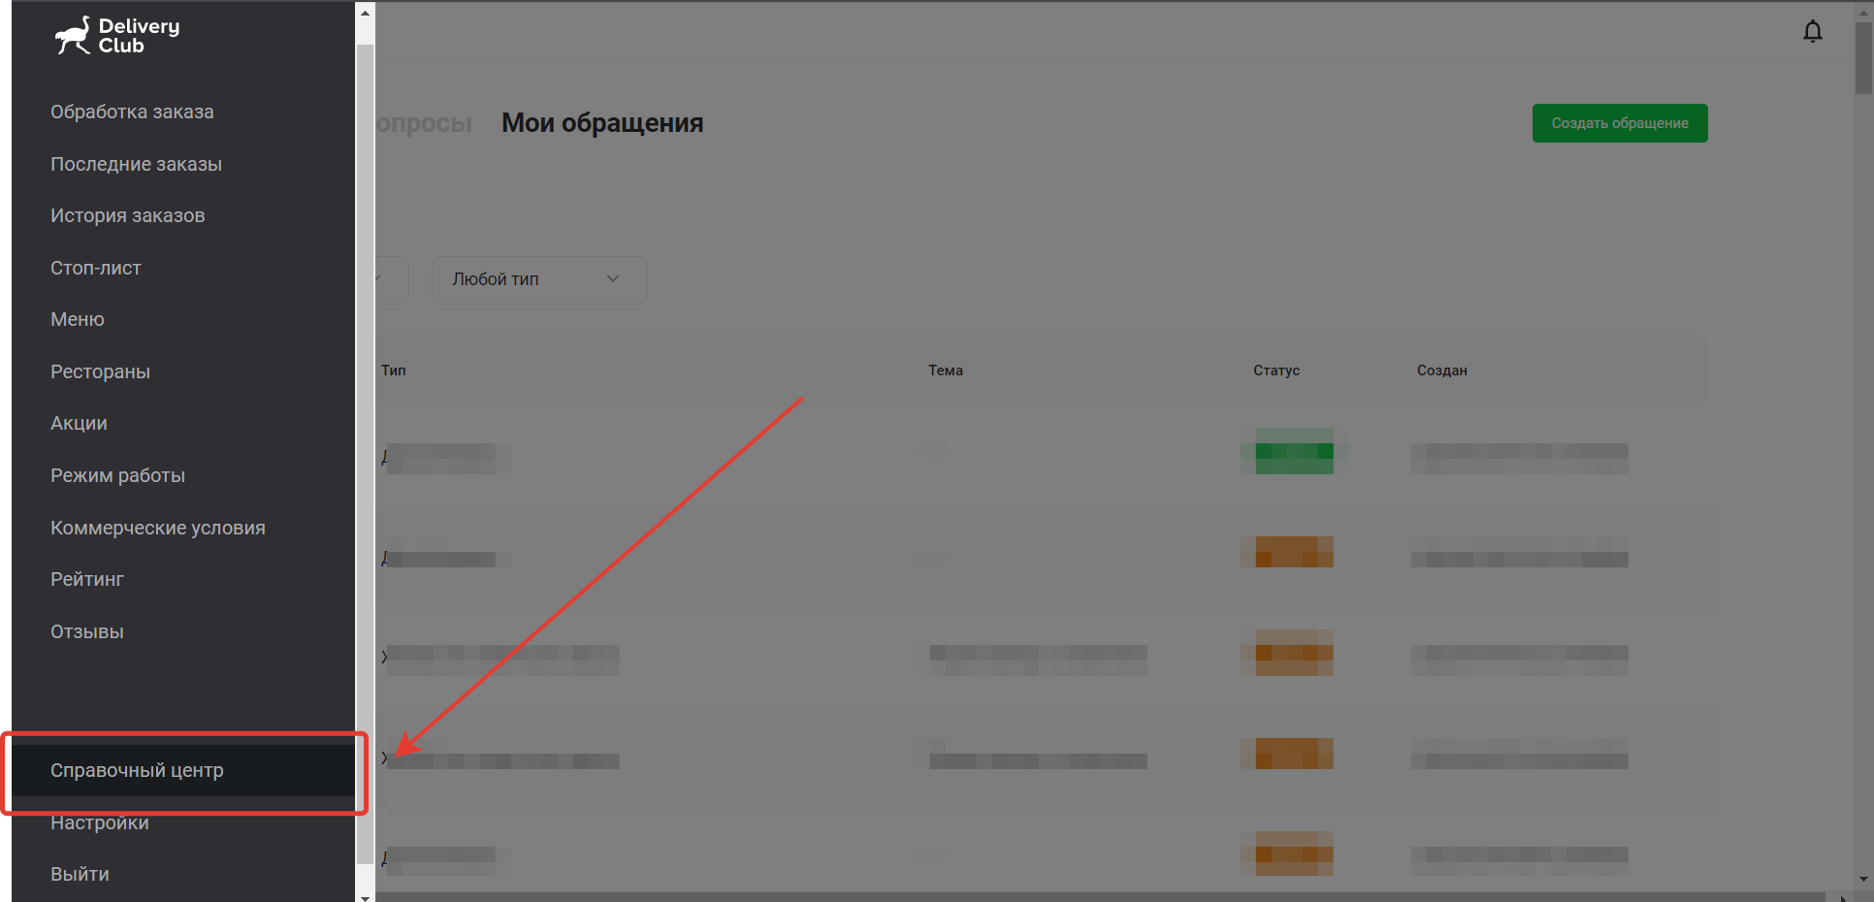Viewport: 1874px width, 902px height.
Task: Open Коммерческие условия menu item
Action: (x=157, y=528)
